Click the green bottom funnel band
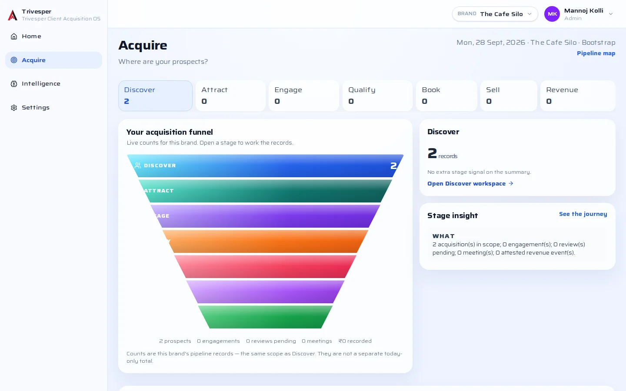626x391 pixels. pyautogui.click(x=265, y=317)
